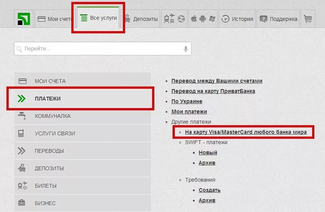
Task: Click the Другие платежи text
Action: click(191, 122)
